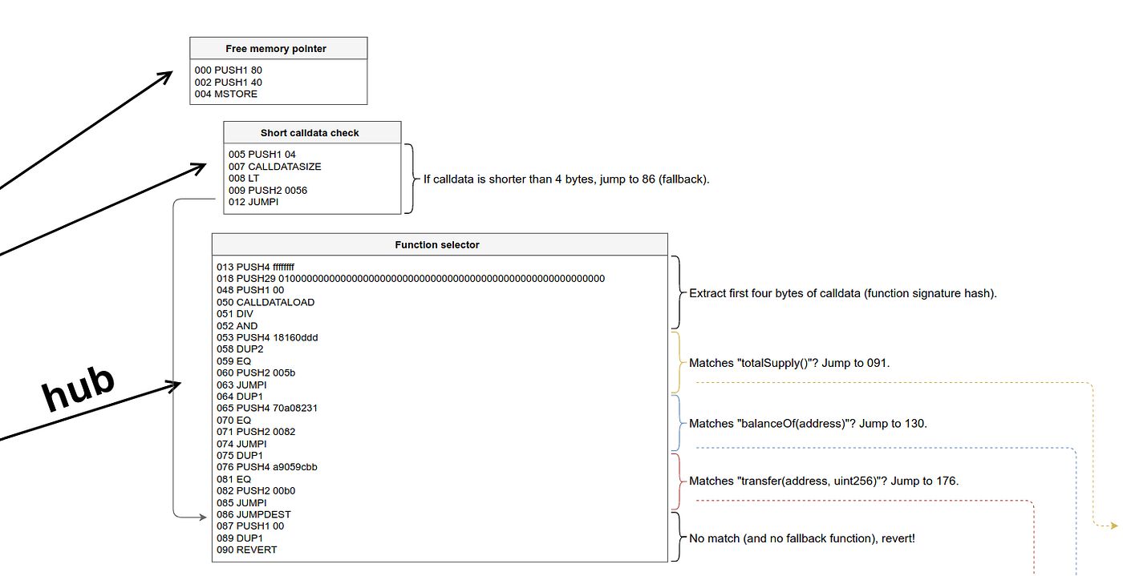Click the Function selector box title

(x=437, y=244)
